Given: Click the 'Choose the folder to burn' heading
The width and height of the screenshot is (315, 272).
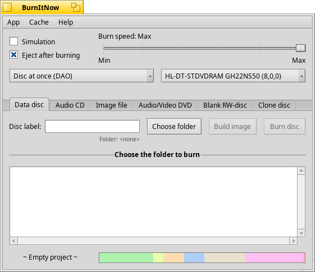Looking at the screenshot, I should [157, 154].
